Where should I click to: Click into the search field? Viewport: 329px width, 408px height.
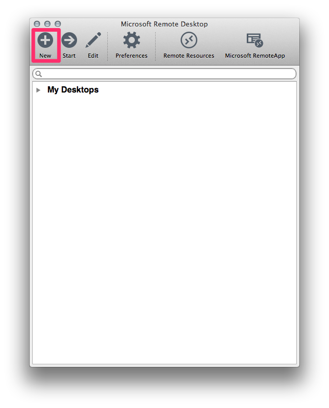(x=164, y=74)
